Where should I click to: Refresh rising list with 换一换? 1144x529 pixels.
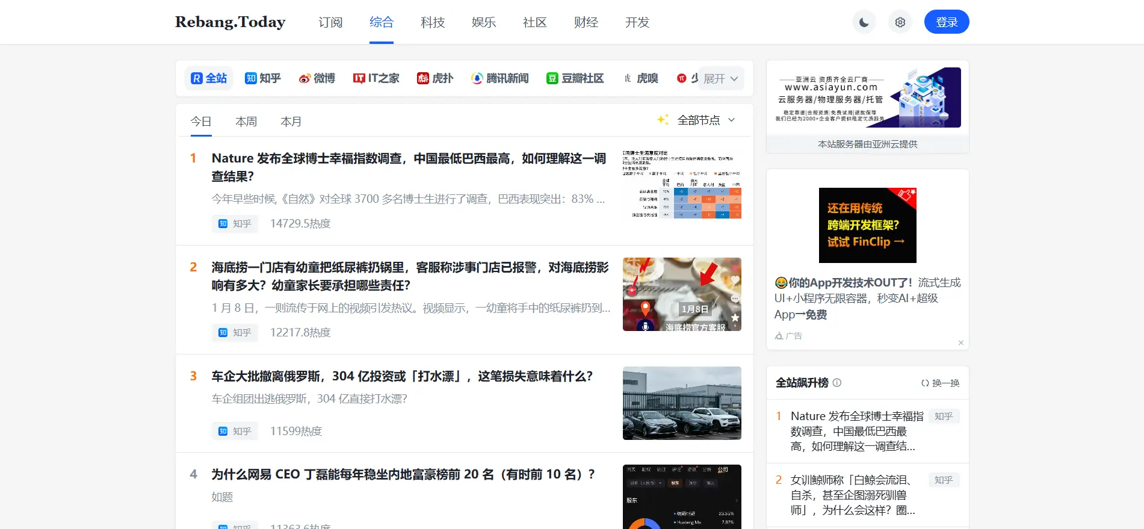[940, 383]
